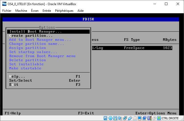Click Exit in the FDISK Options menu
The height and width of the screenshot is (121, 184).
14,84
